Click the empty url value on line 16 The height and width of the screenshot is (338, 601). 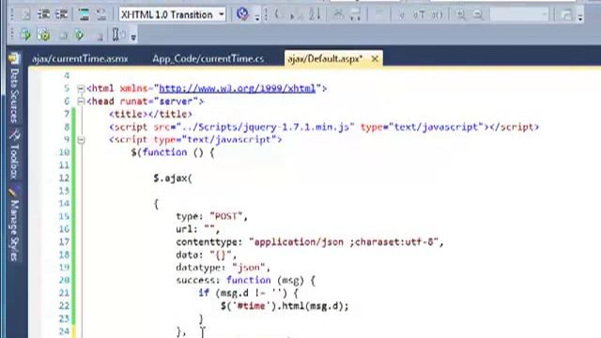(x=209, y=229)
